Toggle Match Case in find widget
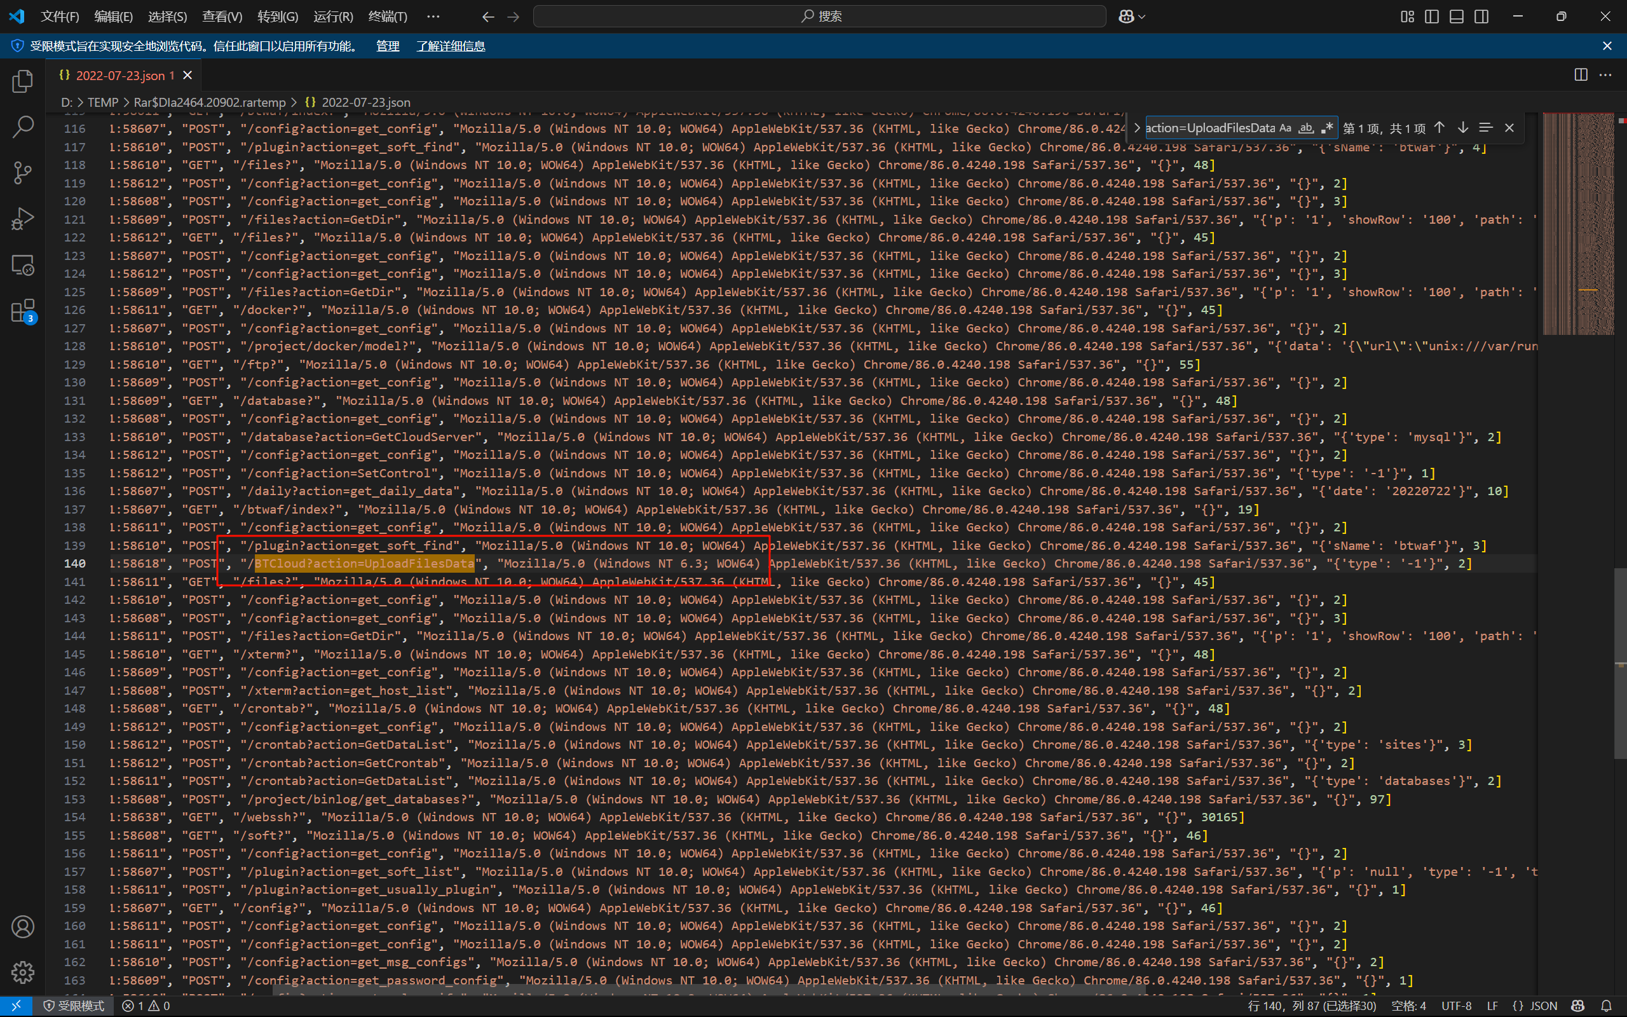The width and height of the screenshot is (1627, 1017). (x=1285, y=128)
